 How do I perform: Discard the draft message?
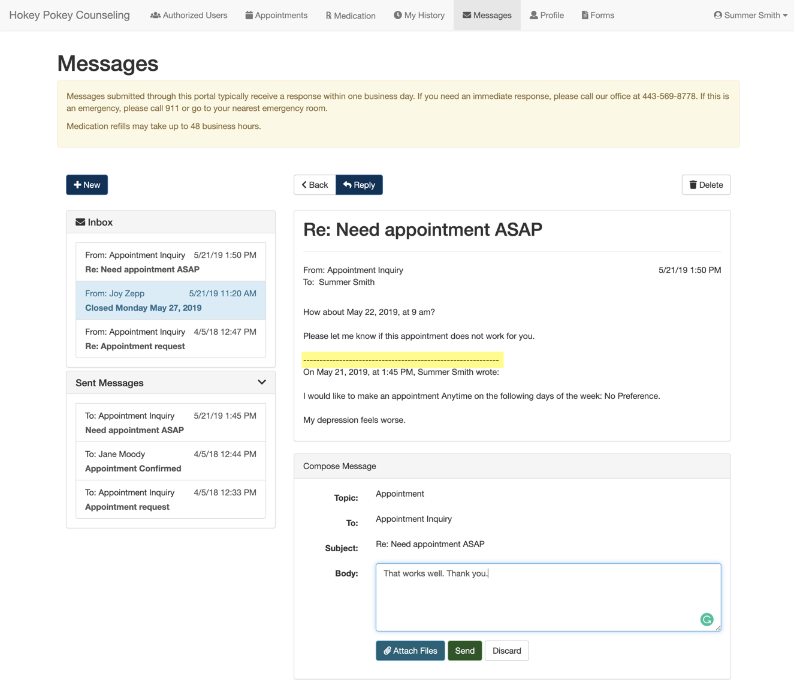506,651
